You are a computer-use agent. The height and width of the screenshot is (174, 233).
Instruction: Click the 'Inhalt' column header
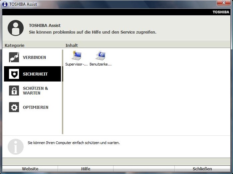point(72,46)
